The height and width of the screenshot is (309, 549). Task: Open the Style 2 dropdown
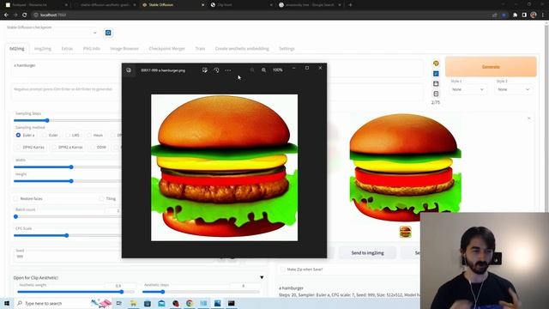tap(513, 89)
